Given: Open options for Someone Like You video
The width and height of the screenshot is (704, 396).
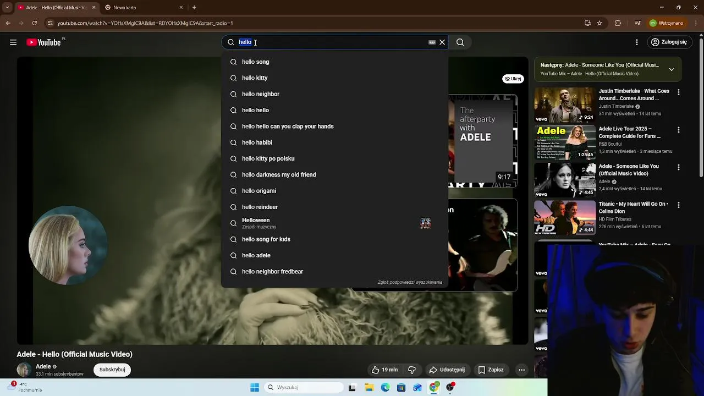Looking at the screenshot, I should (679, 167).
